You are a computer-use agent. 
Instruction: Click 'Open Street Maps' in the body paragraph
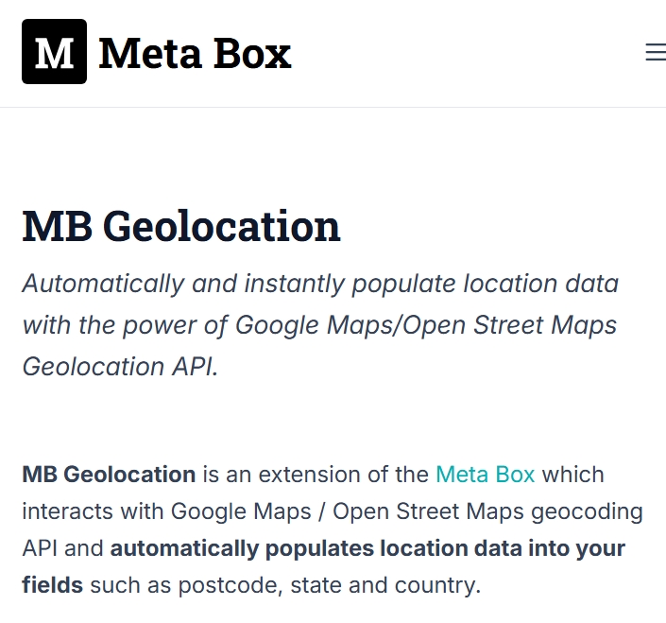click(x=428, y=511)
